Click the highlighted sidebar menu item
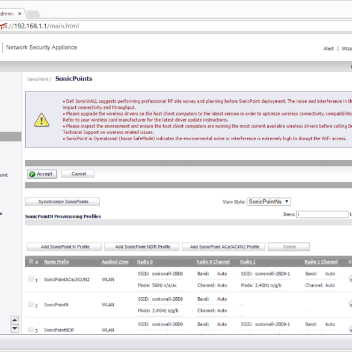The width and height of the screenshot is (352, 352). [11, 137]
